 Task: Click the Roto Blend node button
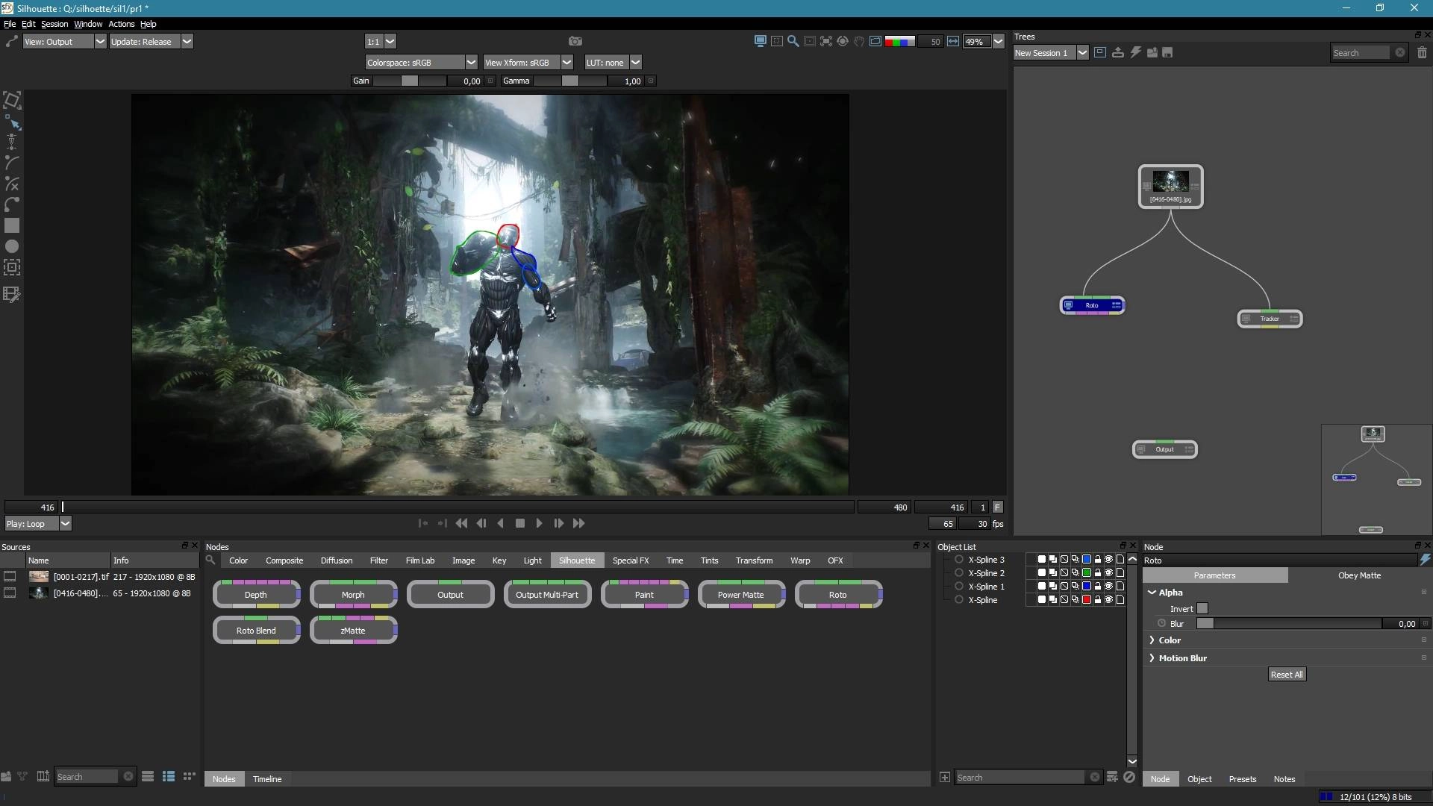point(256,631)
